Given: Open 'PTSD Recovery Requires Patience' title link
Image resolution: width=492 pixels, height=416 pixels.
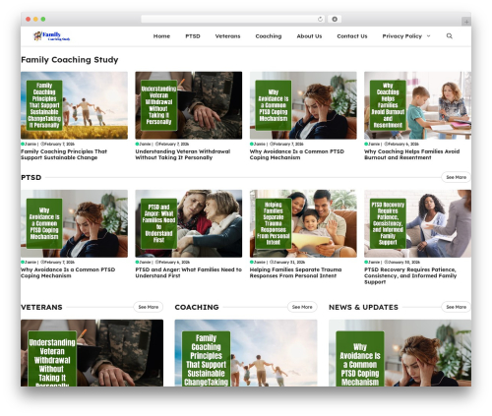Looking at the screenshot, I should (x=410, y=275).
